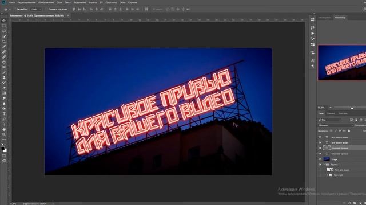Hide the selected 'Красивое превью' layer
This screenshot has height=205, width=366.
(320, 148)
